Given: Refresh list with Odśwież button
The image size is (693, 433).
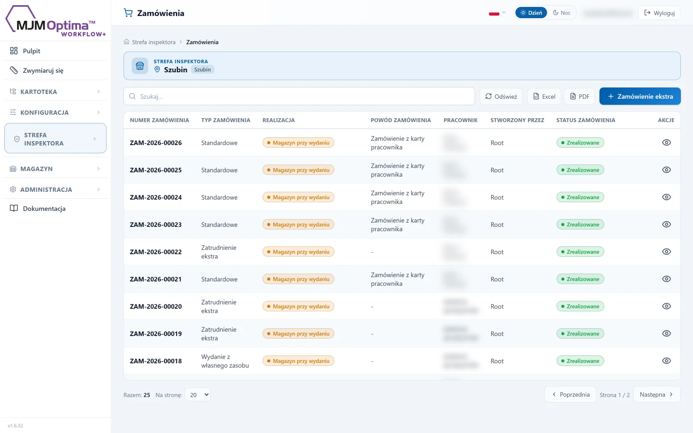Looking at the screenshot, I should pyautogui.click(x=501, y=96).
